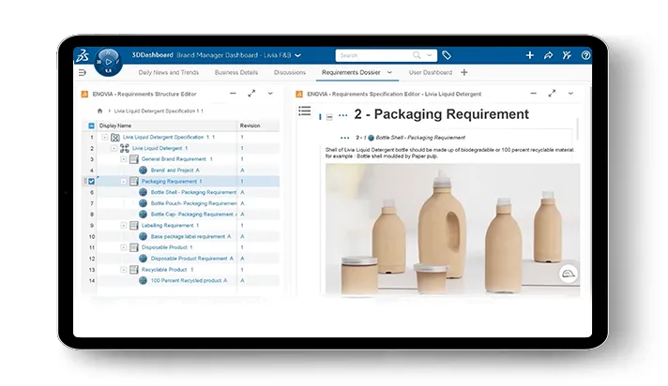Collapse the Recyclable Product node
This screenshot has width=668, height=386.
tap(124, 270)
